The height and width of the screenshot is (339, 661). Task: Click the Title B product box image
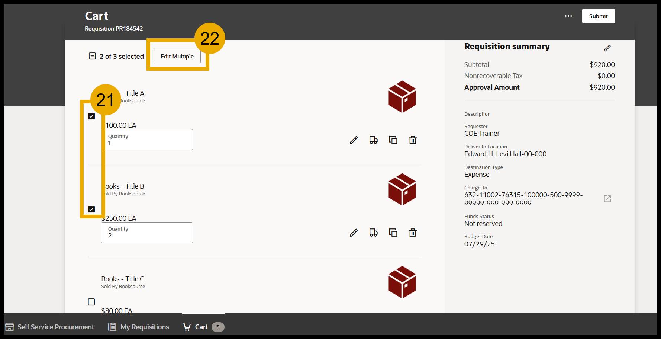click(402, 189)
